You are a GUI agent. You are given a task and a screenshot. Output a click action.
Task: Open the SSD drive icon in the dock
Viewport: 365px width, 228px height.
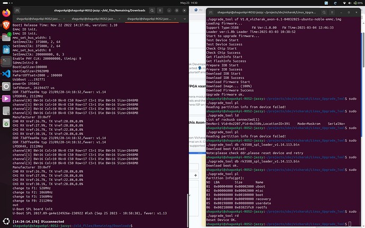6,111
